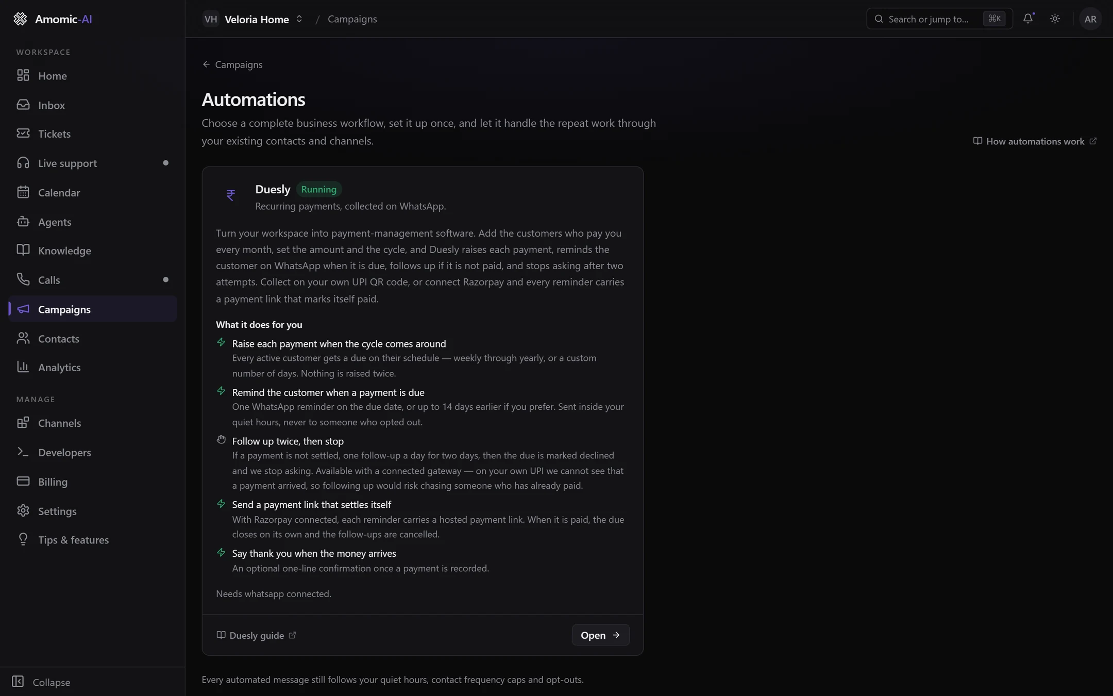
Task: Click the Home sidebar icon
Action: [23, 75]
